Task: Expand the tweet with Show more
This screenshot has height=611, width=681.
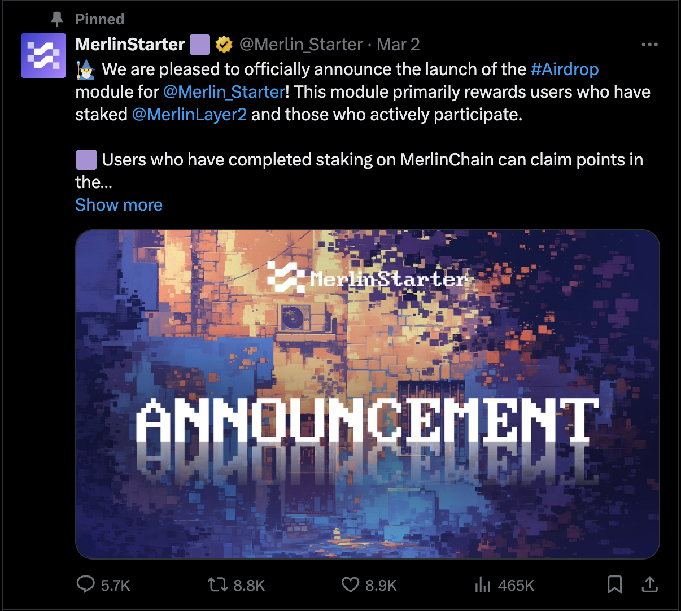Action: coord(119,204)
